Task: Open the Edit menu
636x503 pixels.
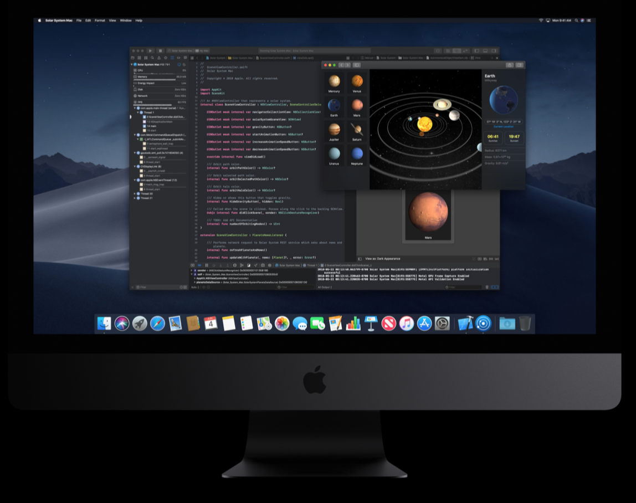Action: pos(88,20)
